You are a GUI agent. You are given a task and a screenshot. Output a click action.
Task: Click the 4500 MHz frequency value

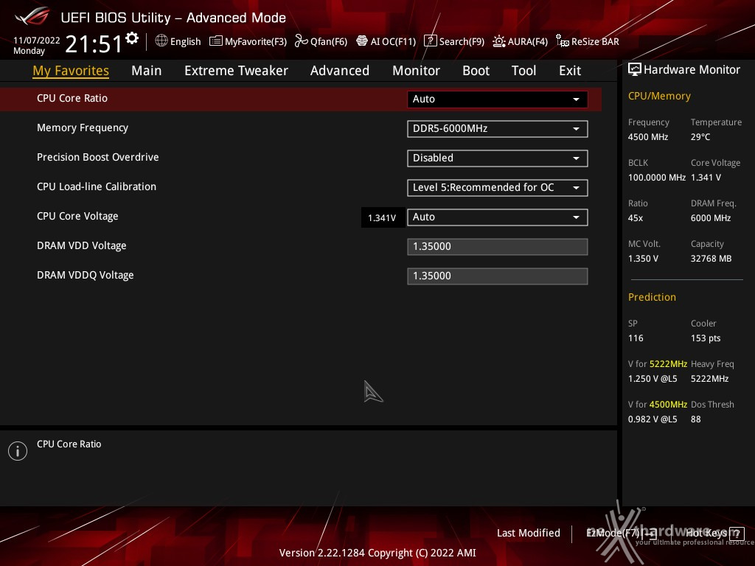648,137
